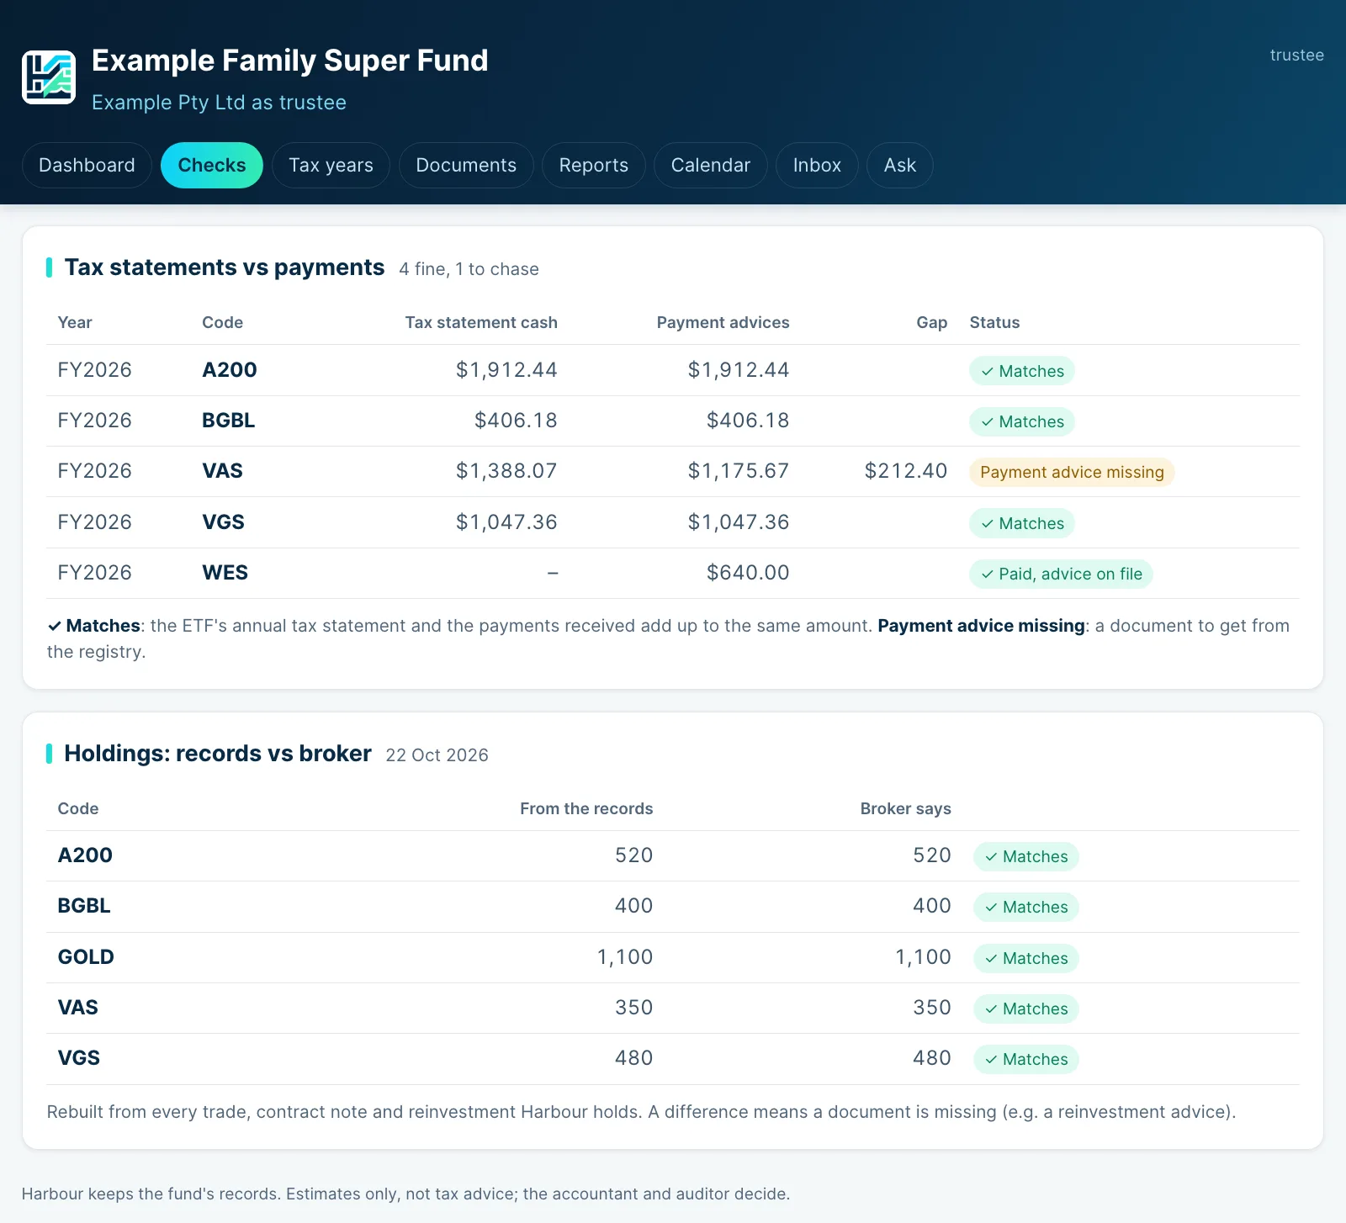Click the 1,100 From the records value
This screenshot has width=1346, height=1223.
tap(625, 957)
